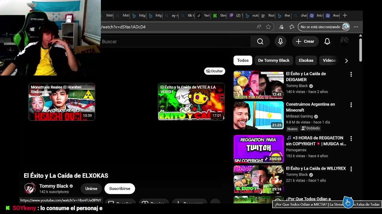Image resolution: width=382 pixels, height=214 pixels.
Task: Click the YouTube search magnifier button
Action: [x=260, y=42]
